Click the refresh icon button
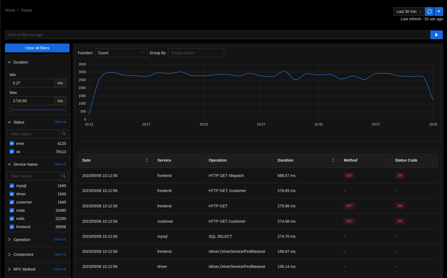 point(429,12)
